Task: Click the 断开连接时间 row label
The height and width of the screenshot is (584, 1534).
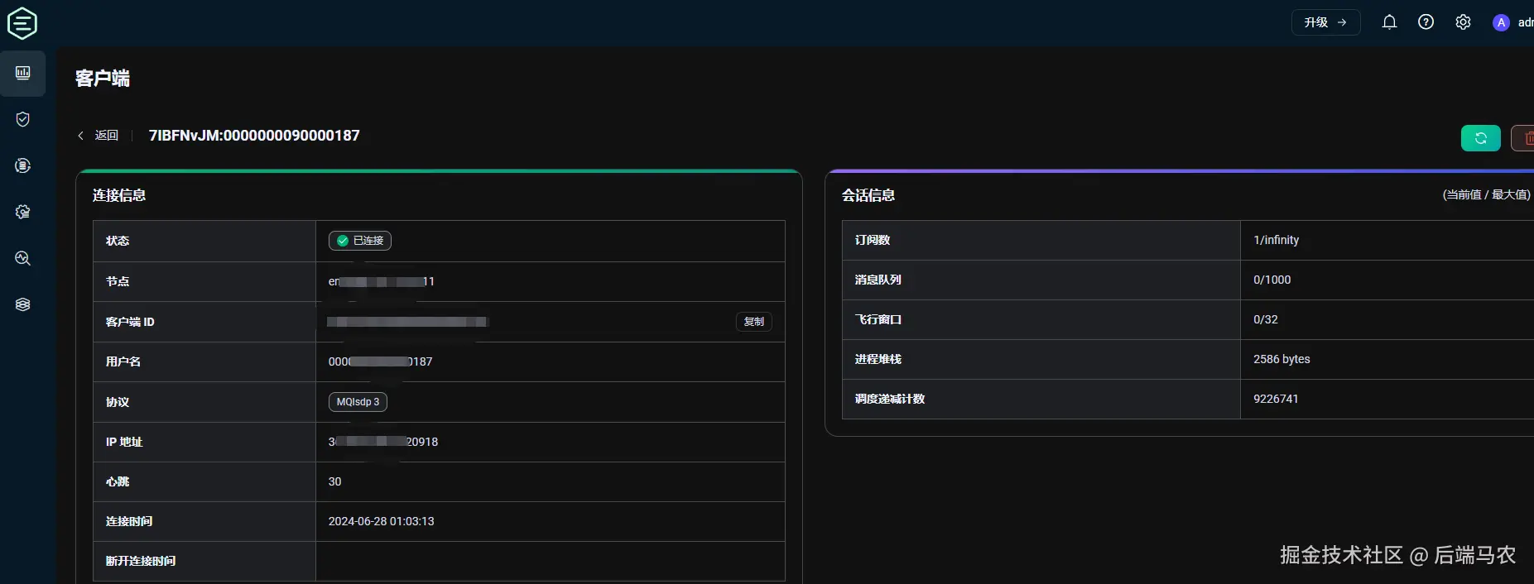Action: pyautogui.click(x=141, y=561)
